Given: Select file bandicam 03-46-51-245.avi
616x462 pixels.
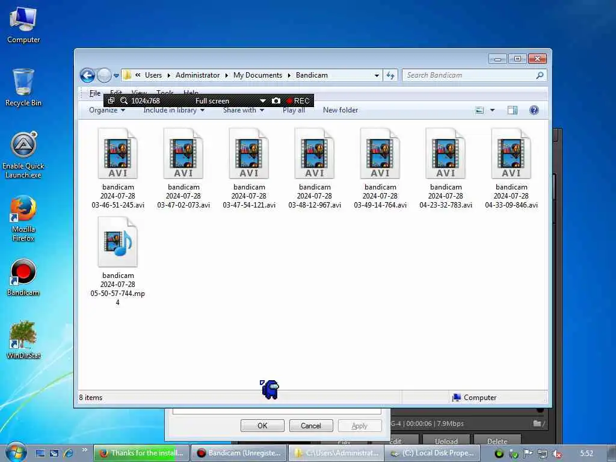Looking at the screenshot, I should [118, 168].
